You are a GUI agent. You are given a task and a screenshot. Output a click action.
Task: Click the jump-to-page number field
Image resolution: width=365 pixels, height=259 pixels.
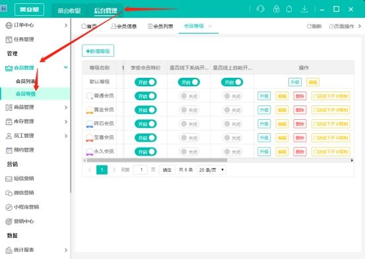pos(141,170)
